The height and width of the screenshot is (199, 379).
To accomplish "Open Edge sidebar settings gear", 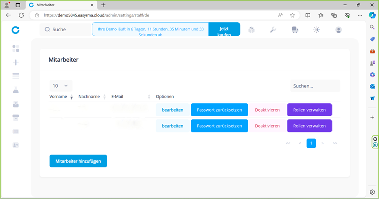I will (x=372, y=192).
